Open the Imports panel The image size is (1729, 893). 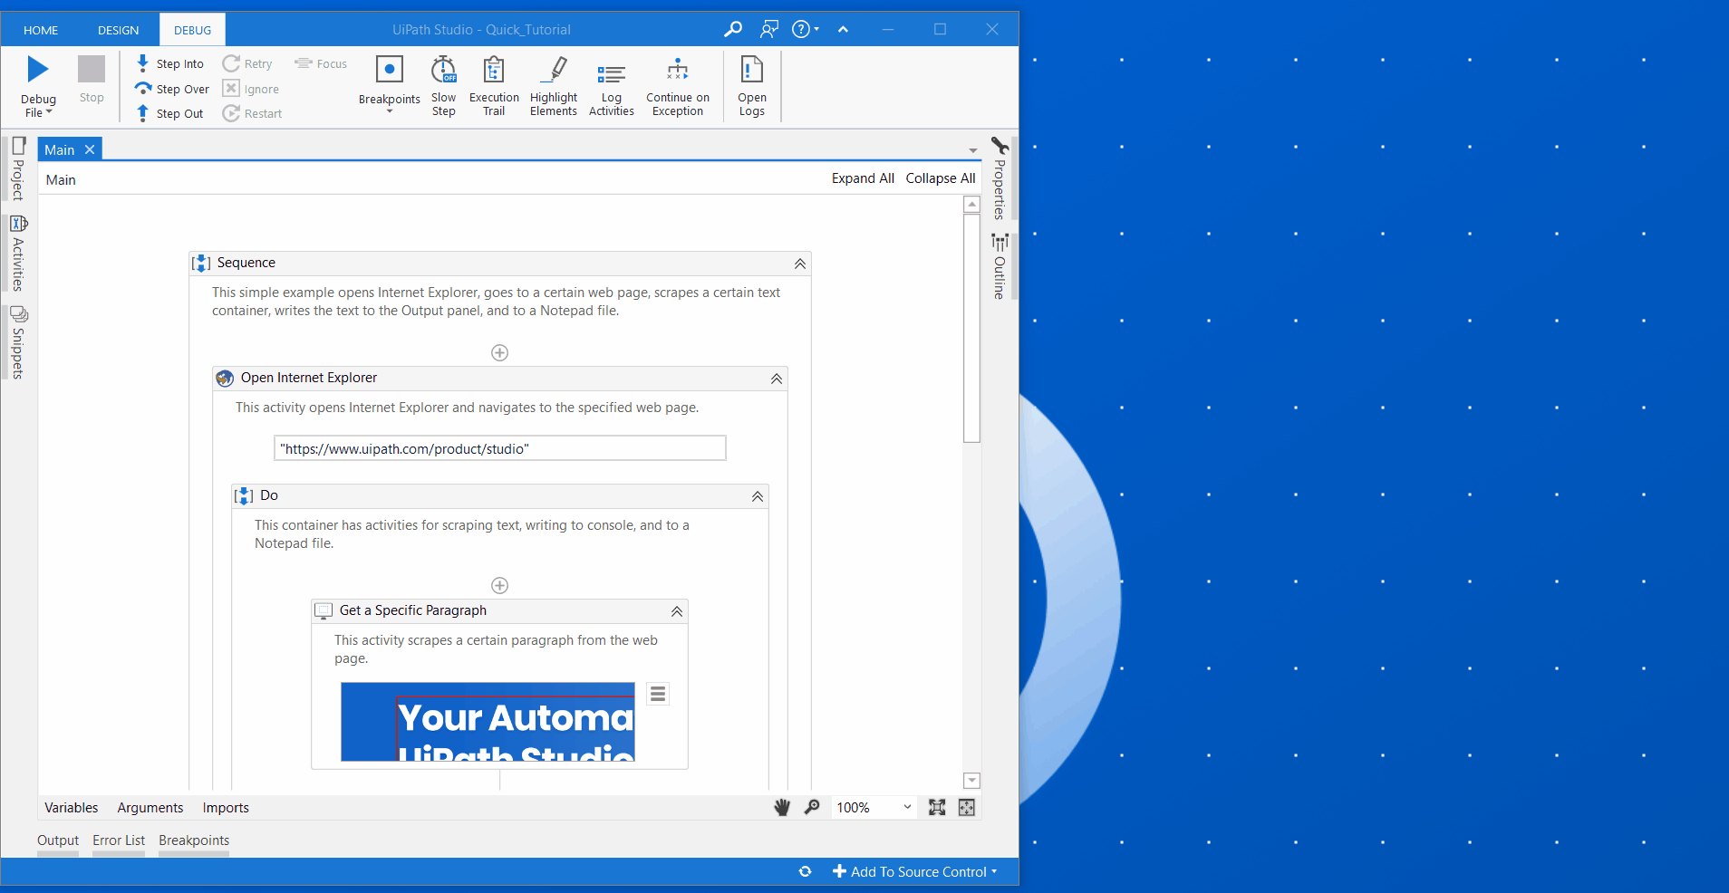[226, 808]
